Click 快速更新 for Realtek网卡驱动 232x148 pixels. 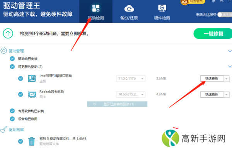pyautogui.click(x=212, y=94)
